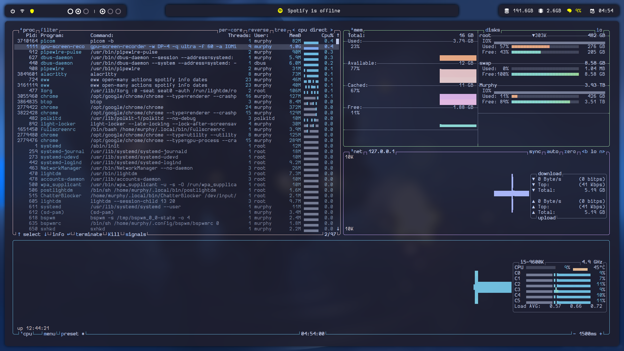Click the memory chip icon showing 2.6GB
Viewport: 624px width, 351px height.
(540, 11)
